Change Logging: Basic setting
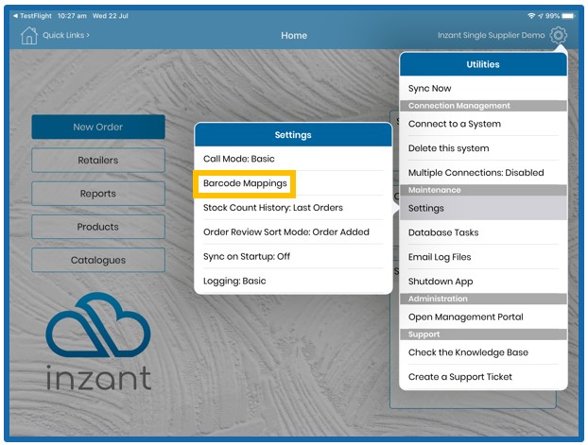 (x=293, y=281)
